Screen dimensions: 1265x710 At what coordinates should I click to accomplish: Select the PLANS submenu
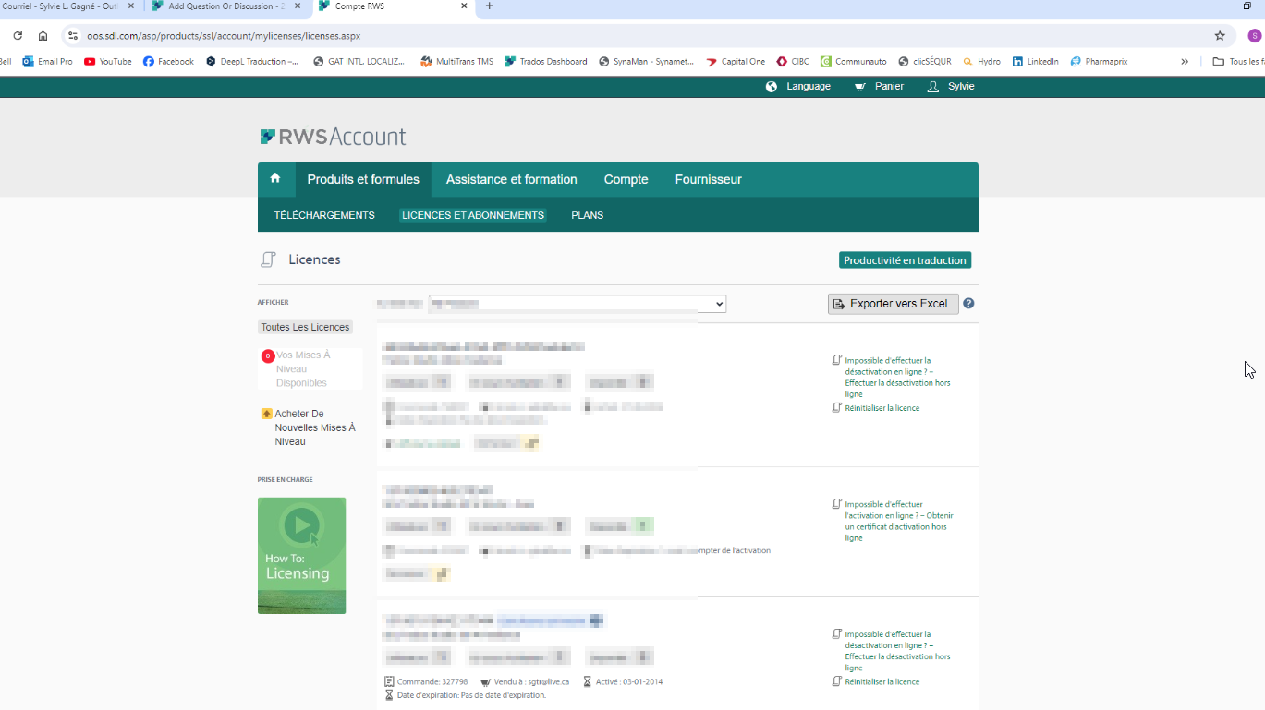pos(587,215)
